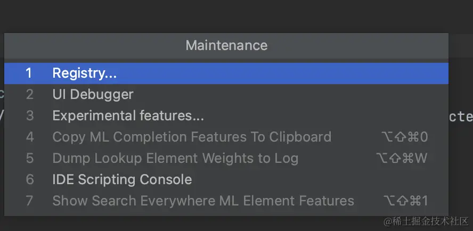This screenshot has height=231, width=473.
Task: Click number 6 beside IDE Scripting Console
Action: click(x=29, y=179)
